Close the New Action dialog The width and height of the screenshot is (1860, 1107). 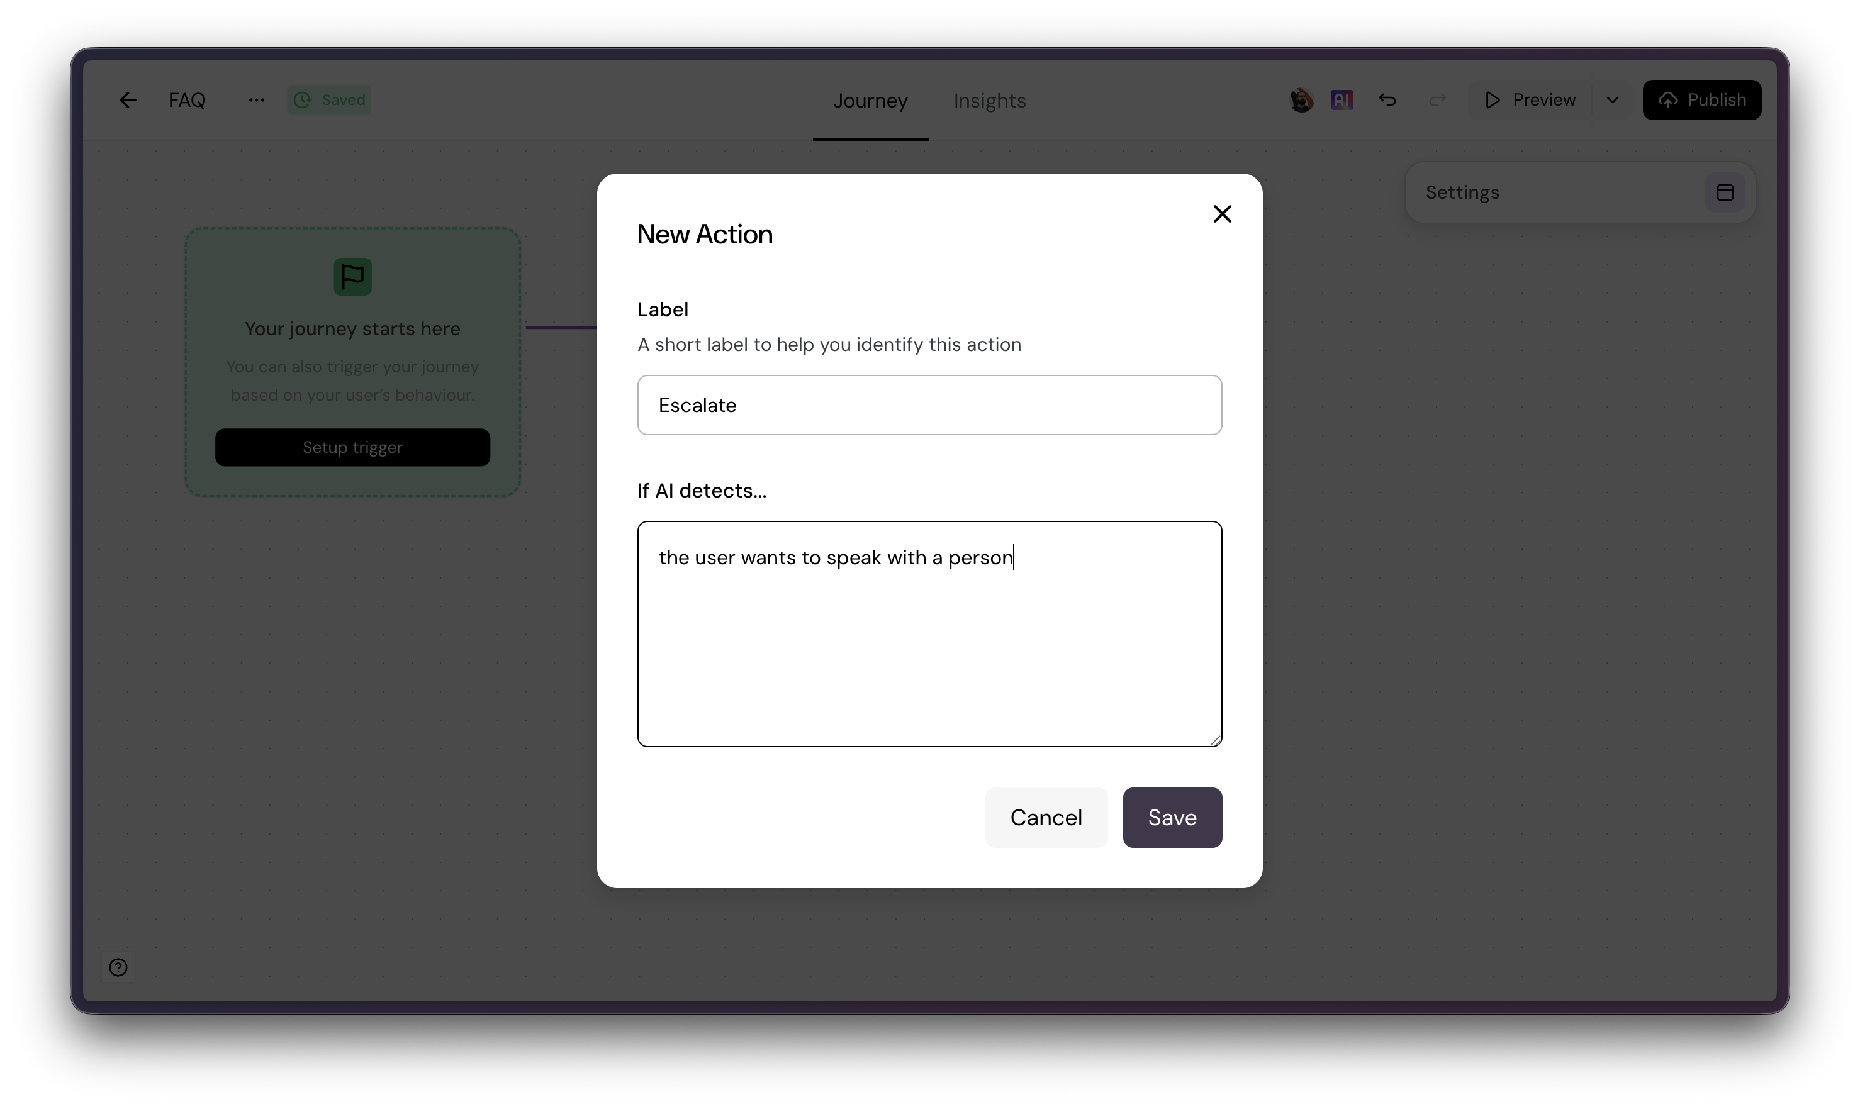click(1221, 214)
